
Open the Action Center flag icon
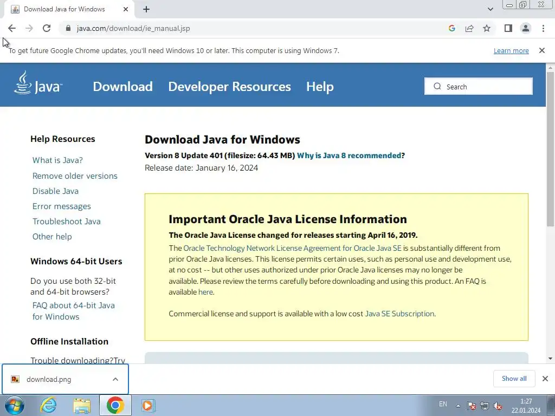coord(471,406)
